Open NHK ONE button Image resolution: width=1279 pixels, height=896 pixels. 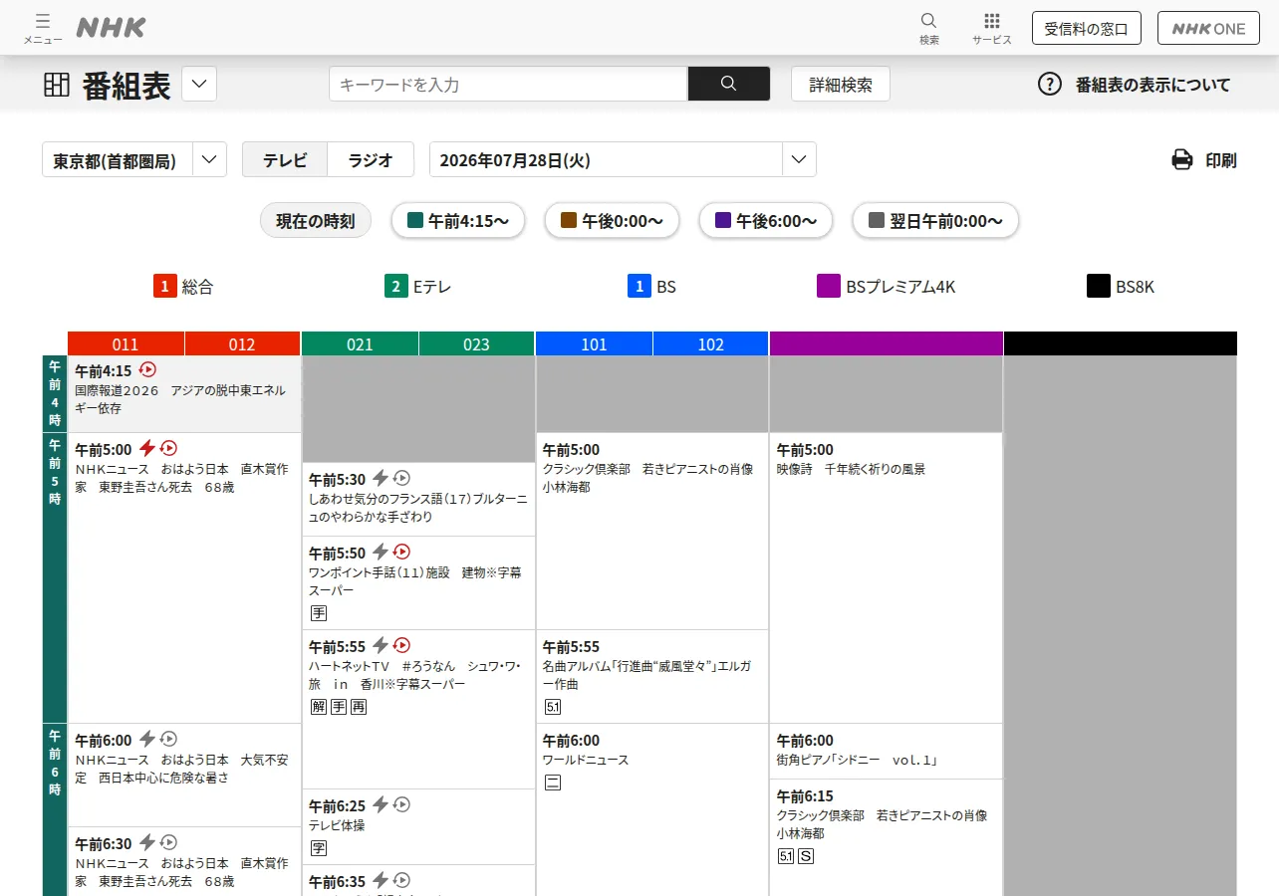tap(1208, 28)
